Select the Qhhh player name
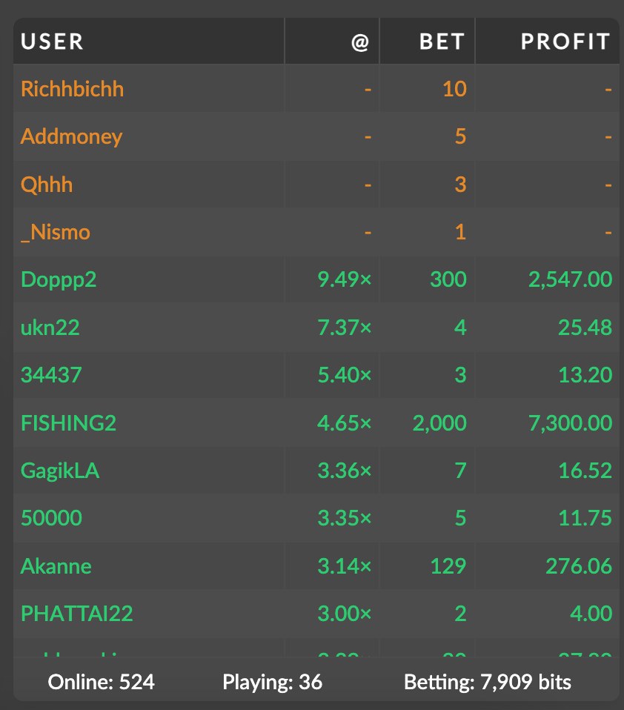The width and height of the screenshot is (624, 710). point(47,185)
